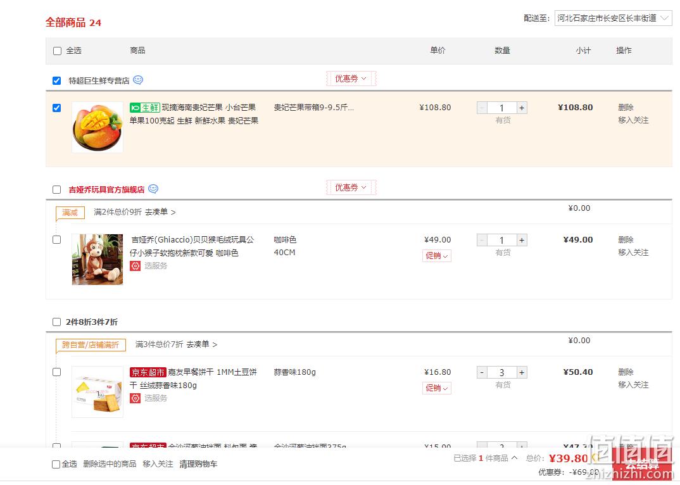Move mango item to 移入关注
The width and height of the screenshot is (680, 485).
coord(634,120)
